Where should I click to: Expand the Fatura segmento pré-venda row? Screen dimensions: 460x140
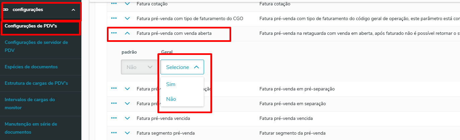point(127,133)
